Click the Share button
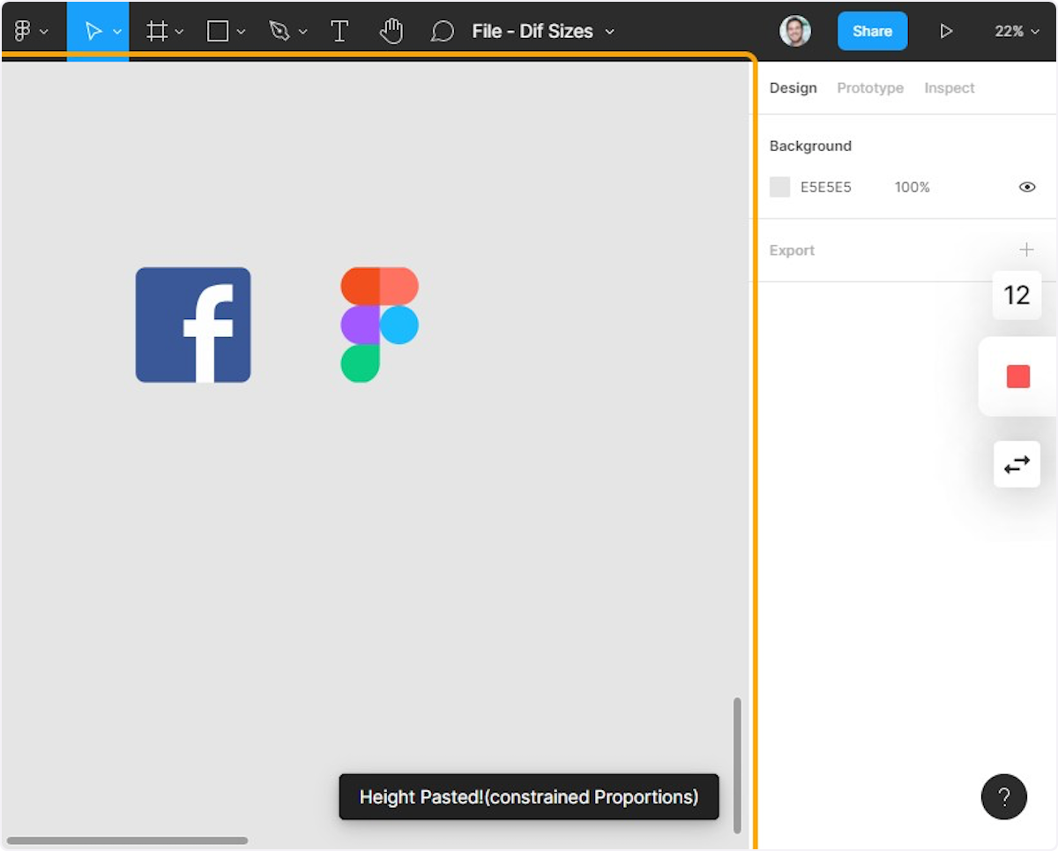1058x851 pixels. tap(872, 31)
